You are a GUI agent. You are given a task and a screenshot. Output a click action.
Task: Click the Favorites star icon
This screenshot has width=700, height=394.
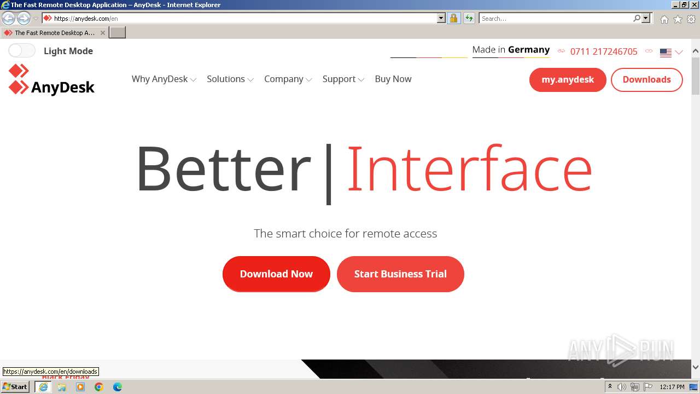tap(678, 19)
